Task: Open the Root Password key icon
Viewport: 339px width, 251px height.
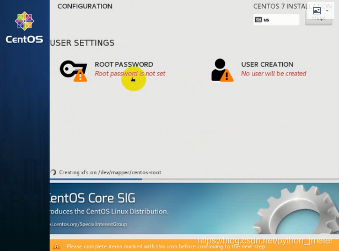Action: click(x=73, y=71)
